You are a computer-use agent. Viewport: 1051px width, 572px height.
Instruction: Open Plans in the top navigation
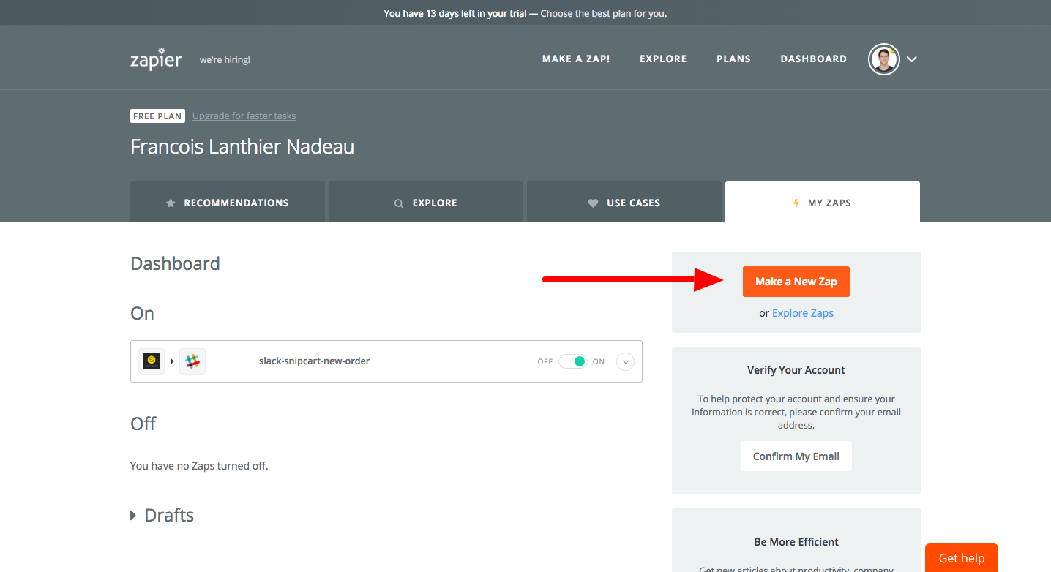coord(733,59)
